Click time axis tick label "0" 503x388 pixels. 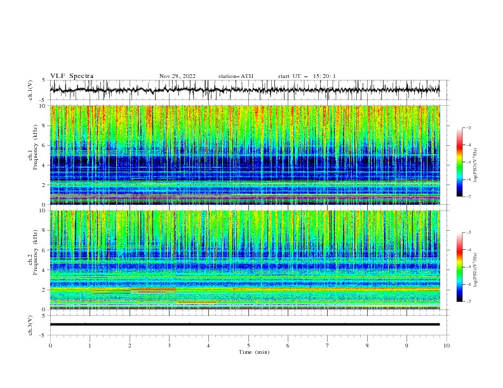click(x=50, y=346)
